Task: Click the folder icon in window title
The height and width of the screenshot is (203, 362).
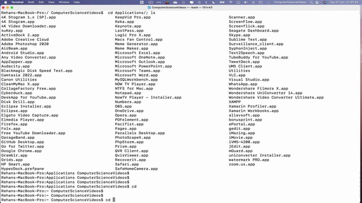Action: 149,7
